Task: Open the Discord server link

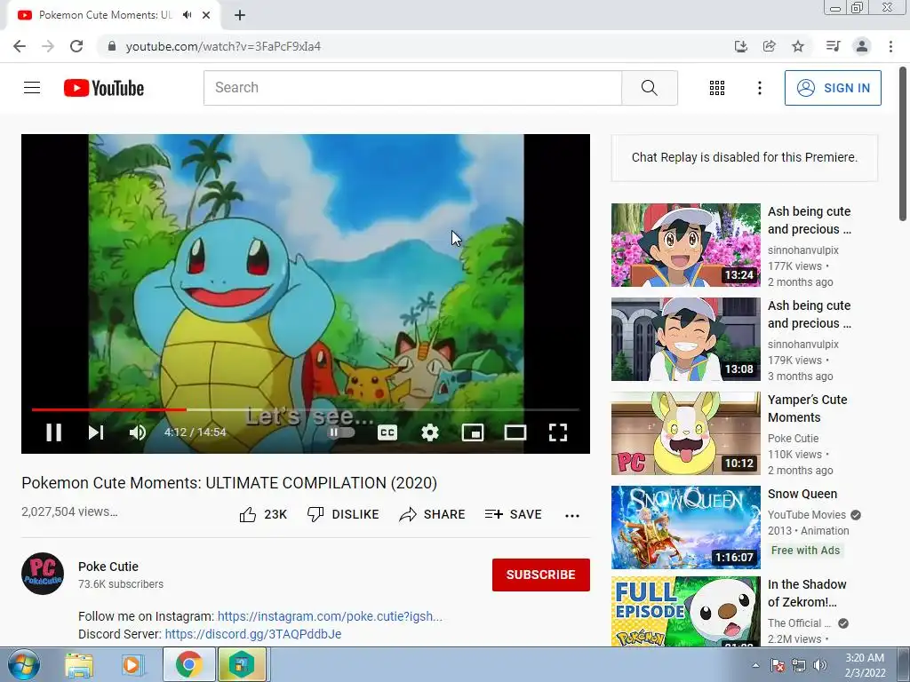Action: click(253, 634)
